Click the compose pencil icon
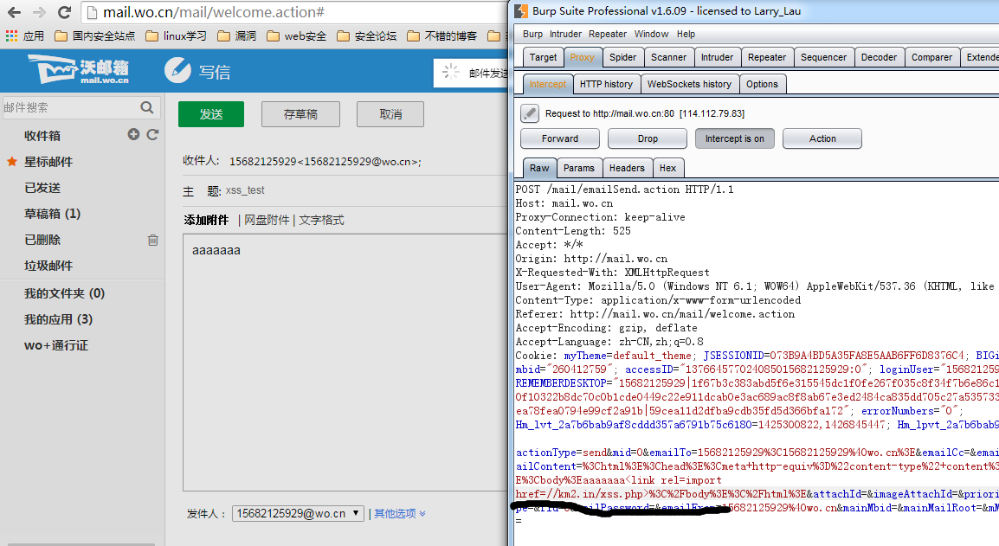The height and width of the screenshot is (546, 999). (x=177, y=70)
